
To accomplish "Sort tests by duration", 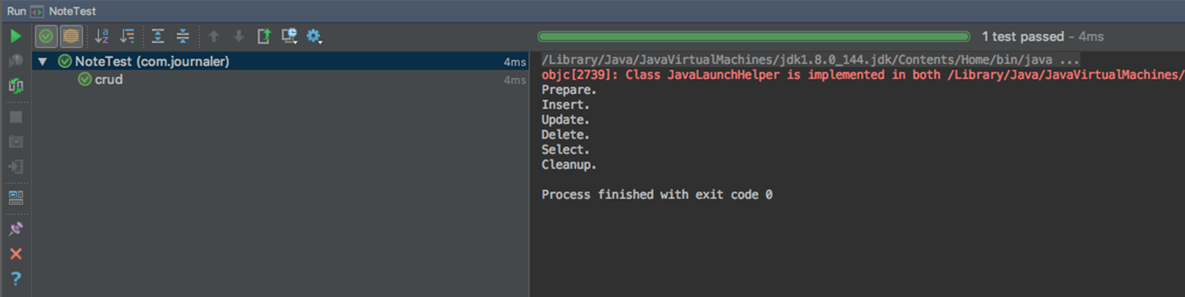I will point(128,36).
